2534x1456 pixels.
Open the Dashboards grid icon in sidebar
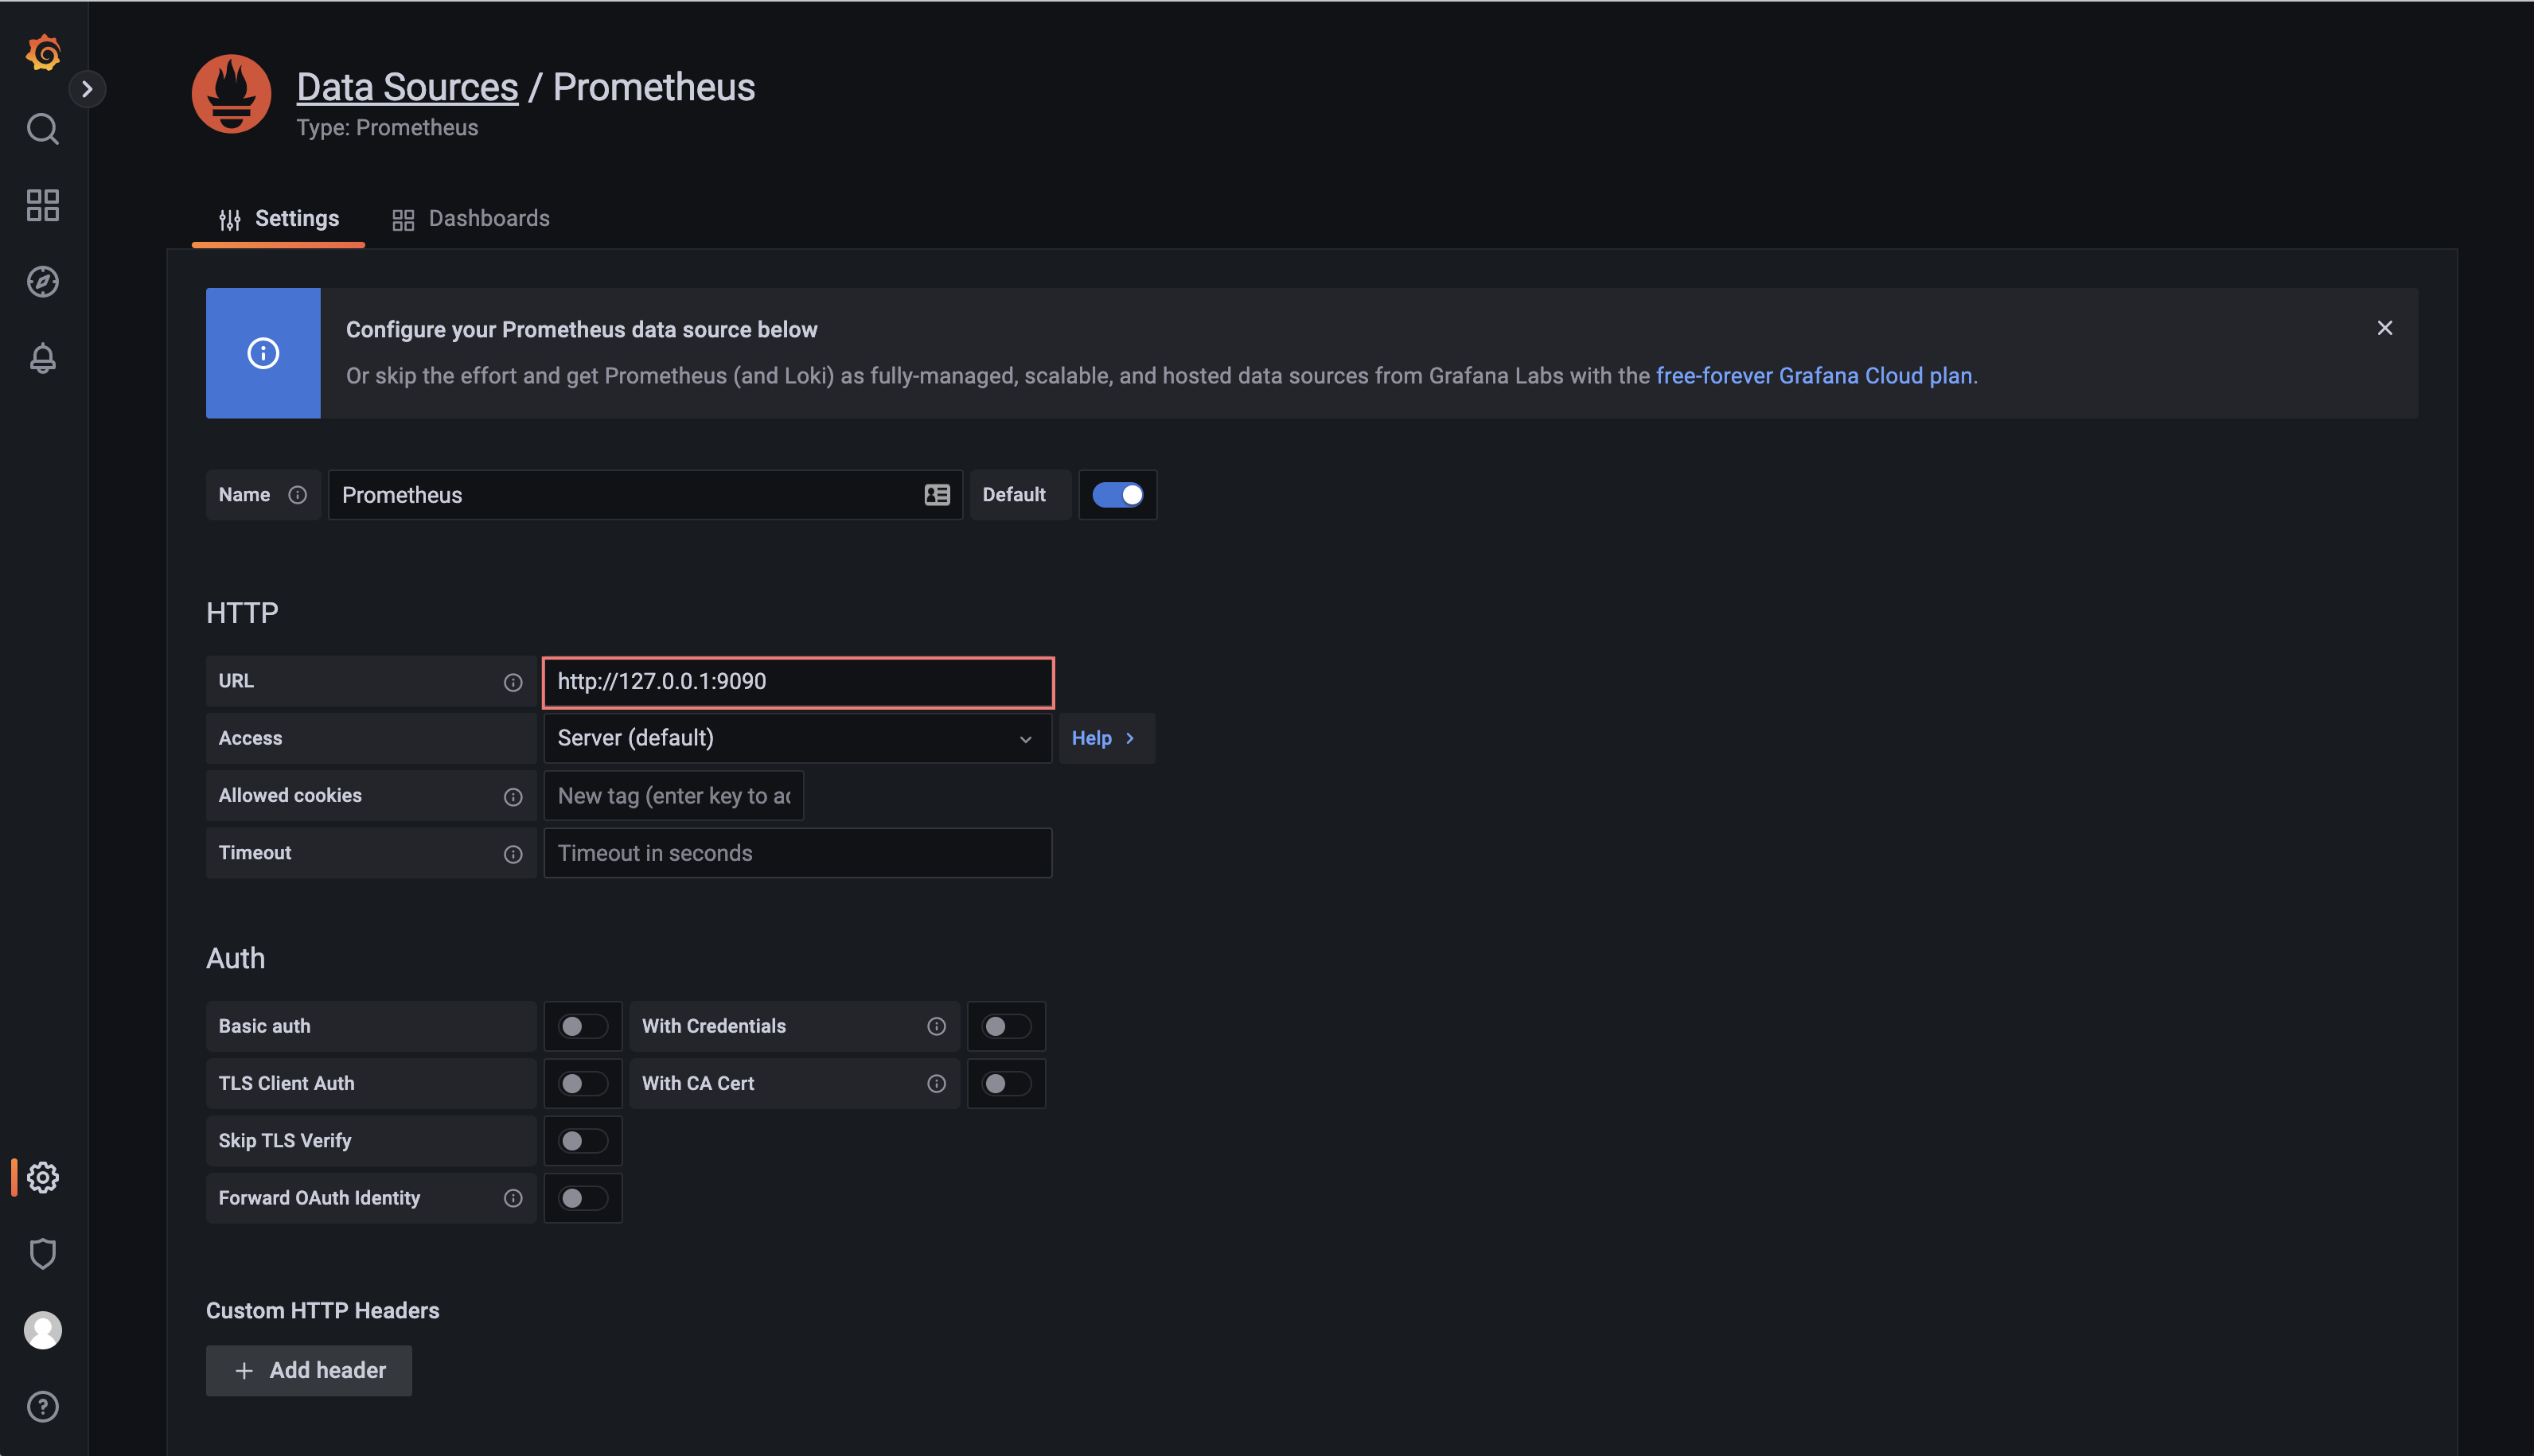42,205
